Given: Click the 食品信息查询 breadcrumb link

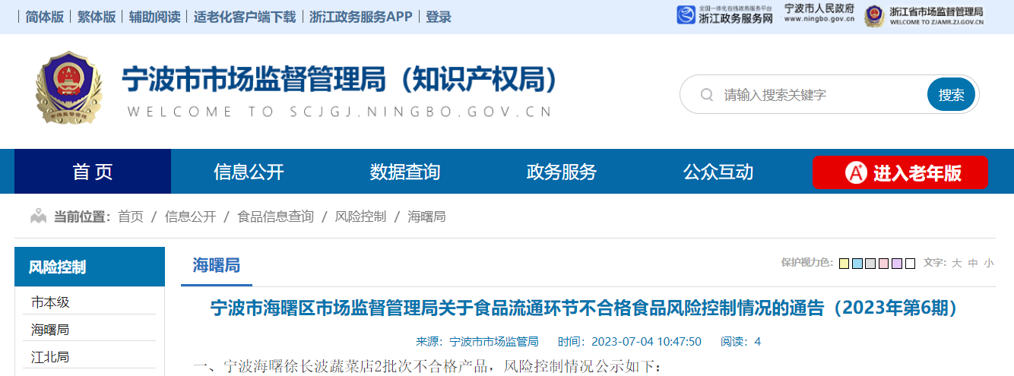Looking at the screenshot, I should tap(275, 216).
